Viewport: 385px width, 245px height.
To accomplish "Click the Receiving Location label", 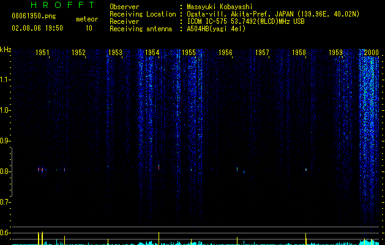I will click(x=143, y=14).
